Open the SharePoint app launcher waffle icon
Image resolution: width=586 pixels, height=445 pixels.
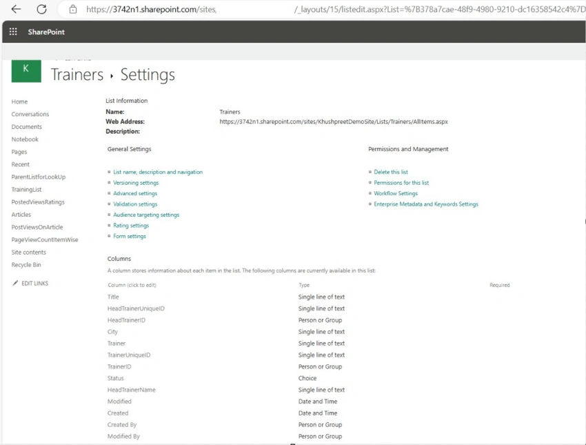(13, 32)
